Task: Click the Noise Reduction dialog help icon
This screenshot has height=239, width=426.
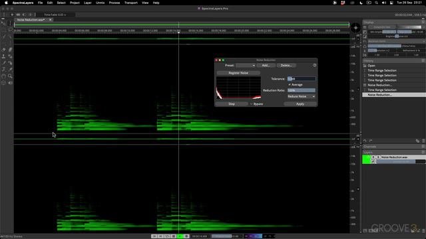Action: point(314,65)
